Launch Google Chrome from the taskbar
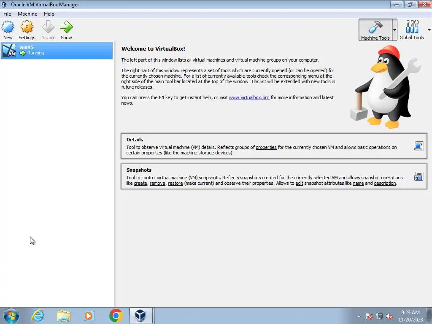The image size is (432, 324). click(116, 316)
